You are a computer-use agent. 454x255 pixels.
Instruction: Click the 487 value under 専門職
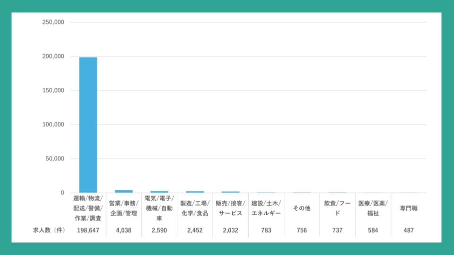tap(409, 230)
